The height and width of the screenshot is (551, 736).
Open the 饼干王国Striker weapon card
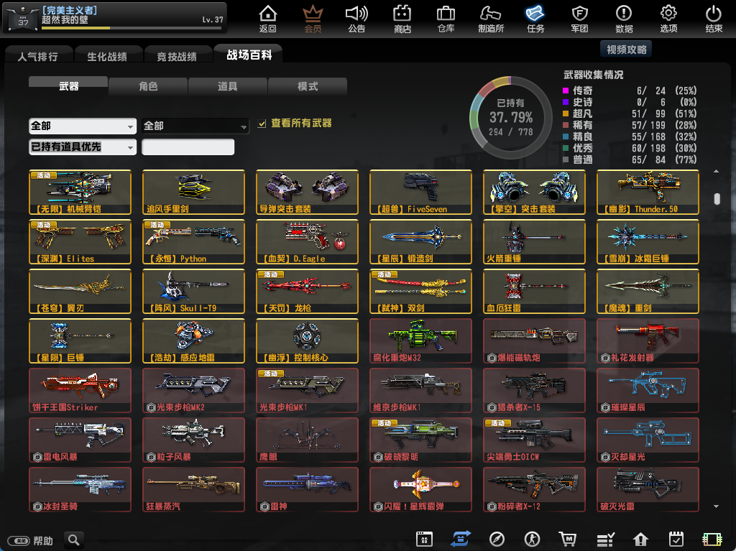click(x=80, y=391)
